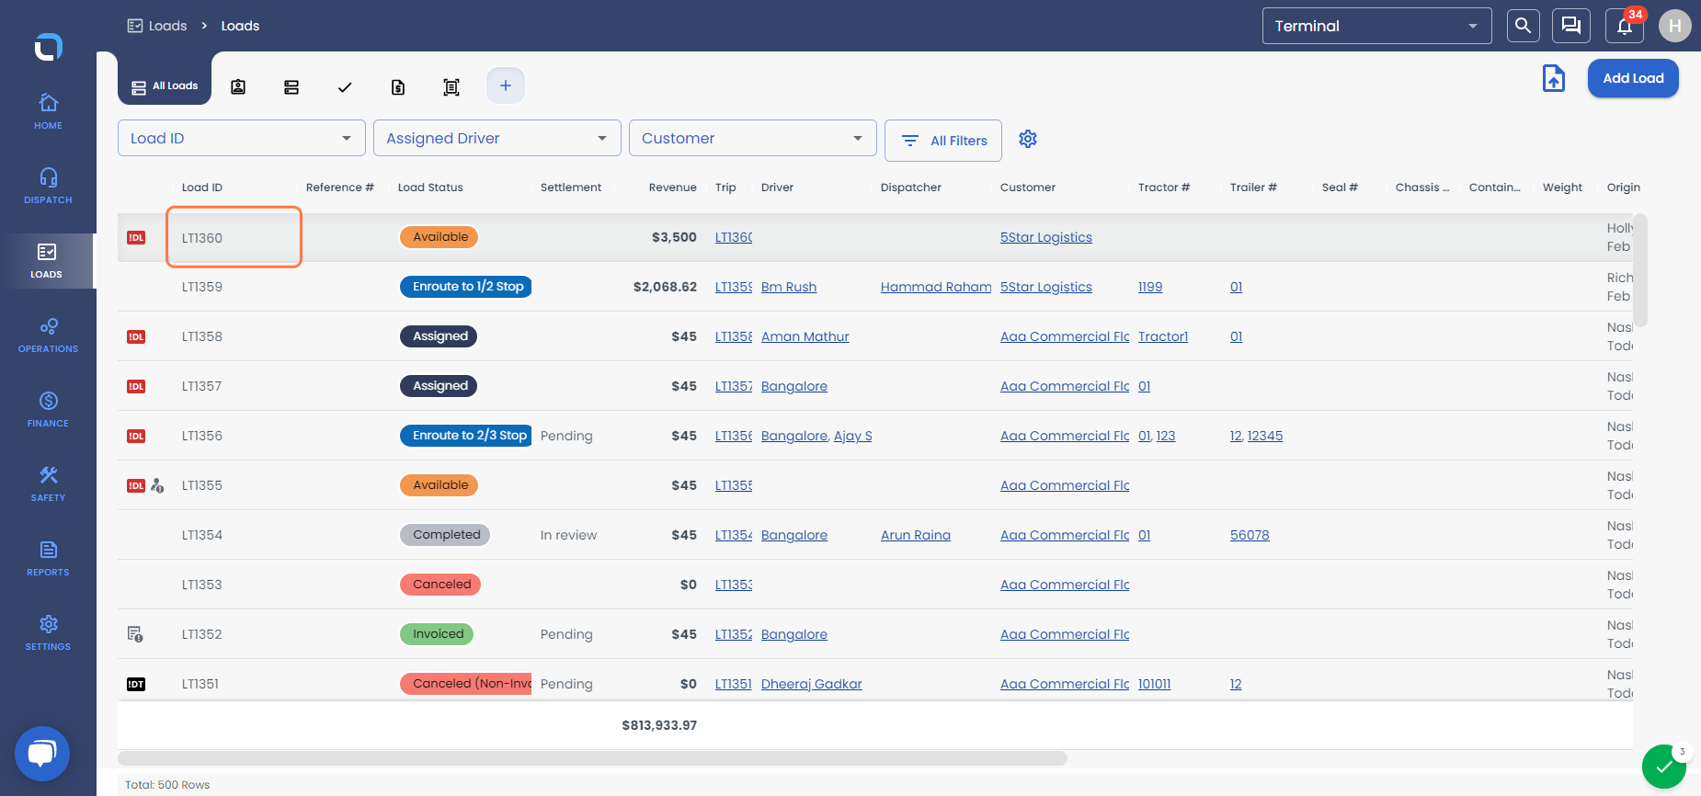The width and height of the screenshot is (1701, 796).
Task: Select the All Loads tab
Action: [x=165, y=86]
